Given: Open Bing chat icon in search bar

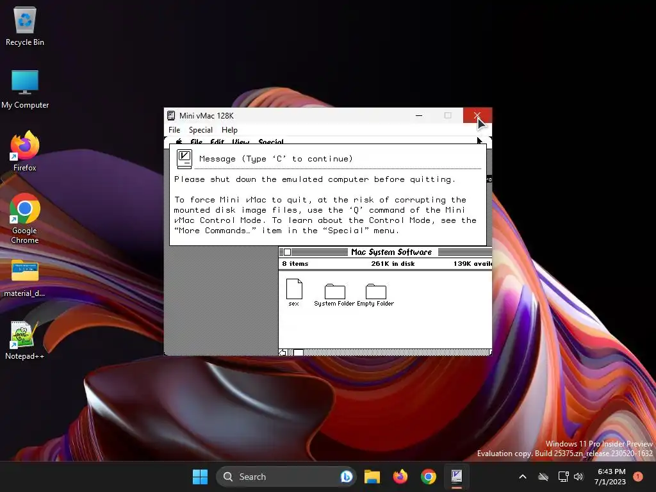Looking at the screenshot, I should [x=347, y=477].
